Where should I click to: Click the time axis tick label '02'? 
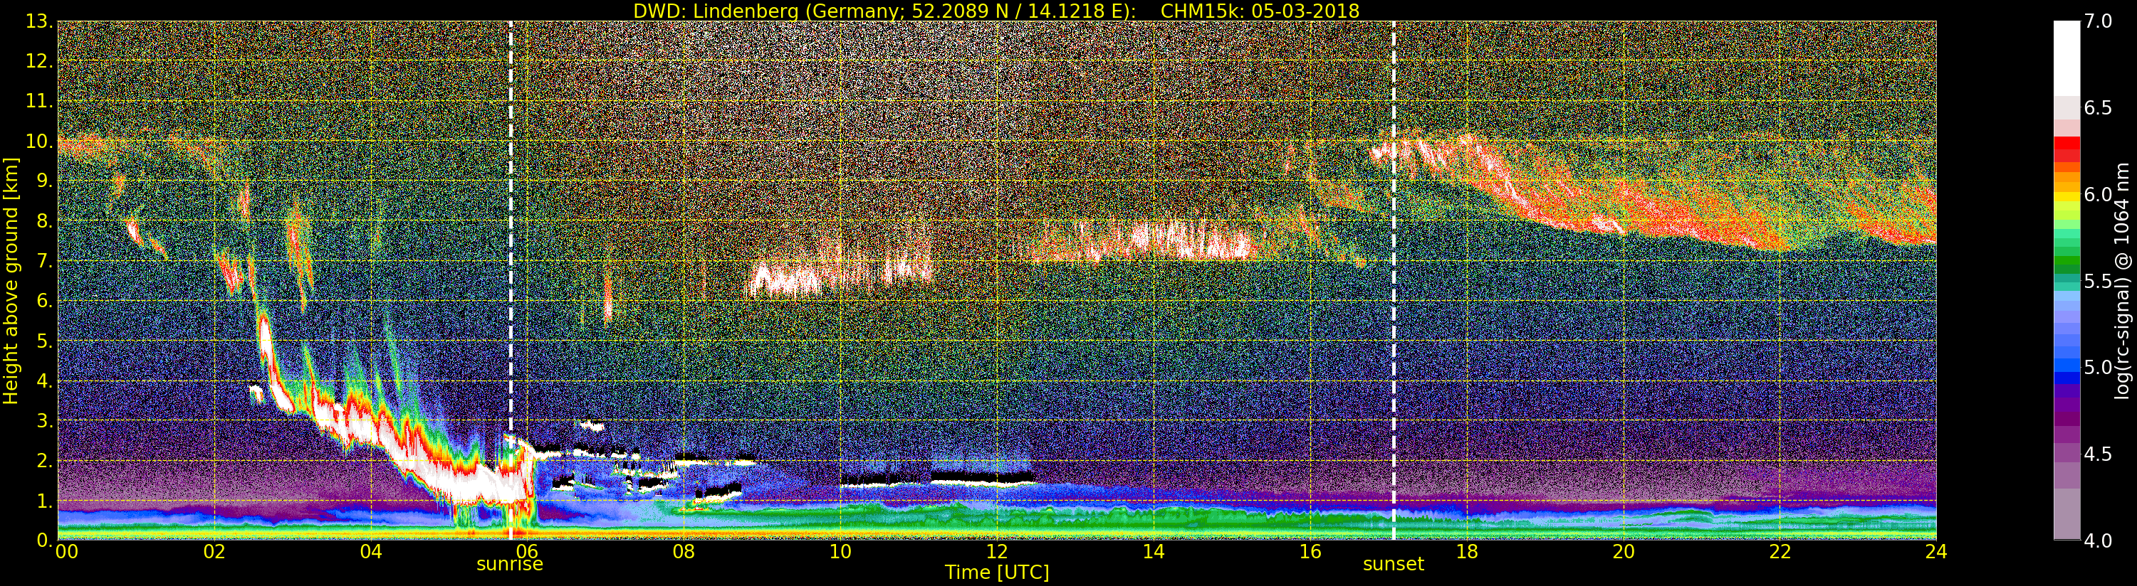coord(214,551)
